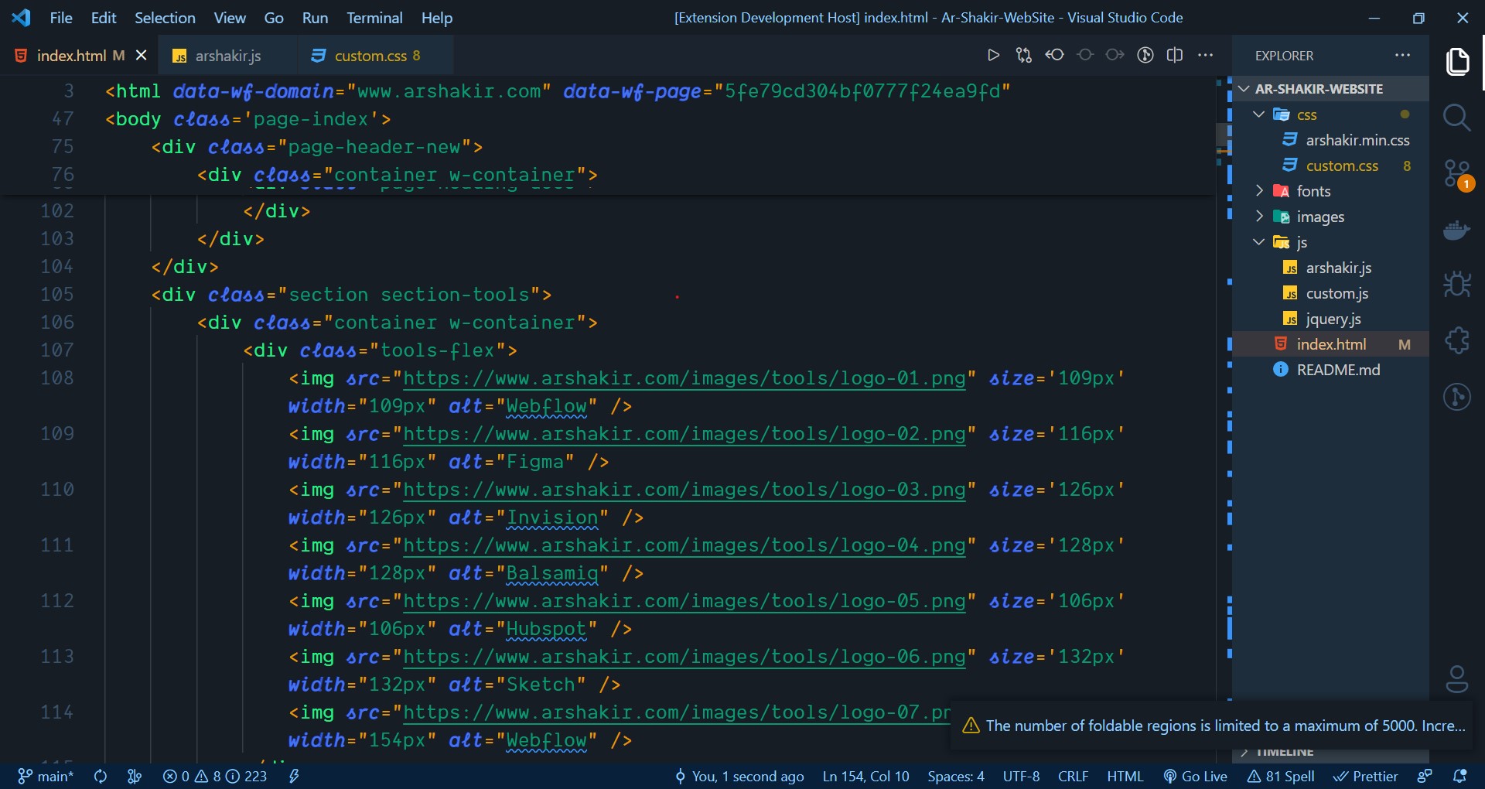
Task: Open the Git Graph view in the activity bar
Action: (x=1457, y=397)
